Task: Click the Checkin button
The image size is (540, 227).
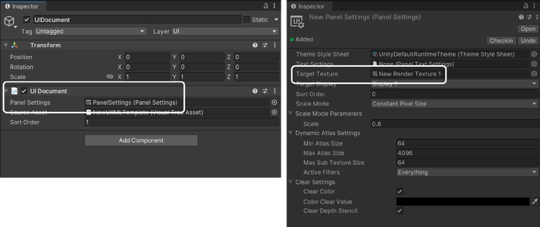Action: tap(501, 41)
